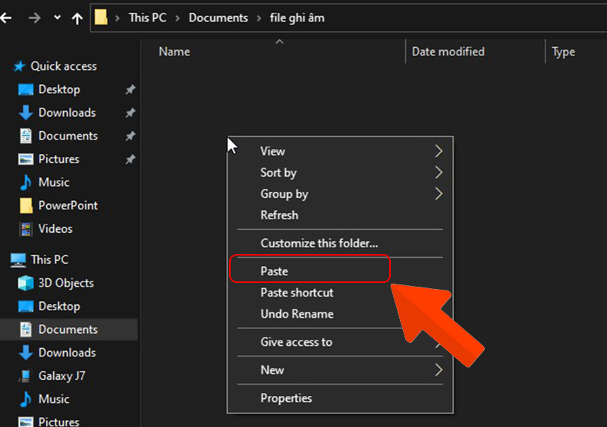The image size is (607, 427).
Task: Open the recent locations dropdown arrow
Action: (x=58, y=17)
